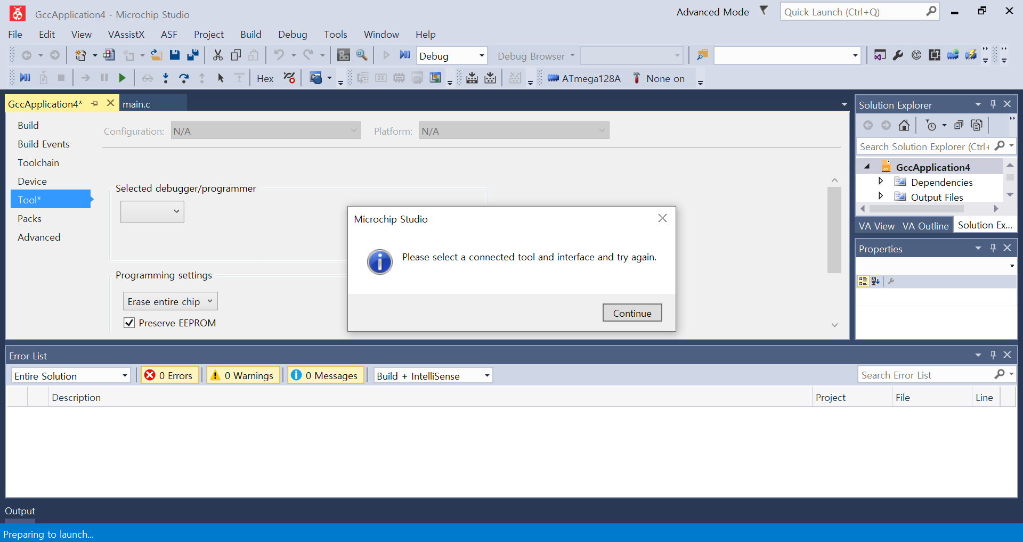Click the Open File folder icon
The height and width of the screenshot is (542, 1023).
pos(157,55)
